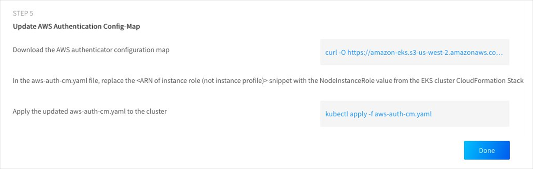Click the curl -O prefix of the download command
This screenshot has height=169, width=533.
(x=335, y=53)
